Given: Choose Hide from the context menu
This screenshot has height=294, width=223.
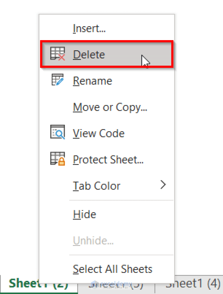Looking at the screenshot, I should [x=84, y=214].
